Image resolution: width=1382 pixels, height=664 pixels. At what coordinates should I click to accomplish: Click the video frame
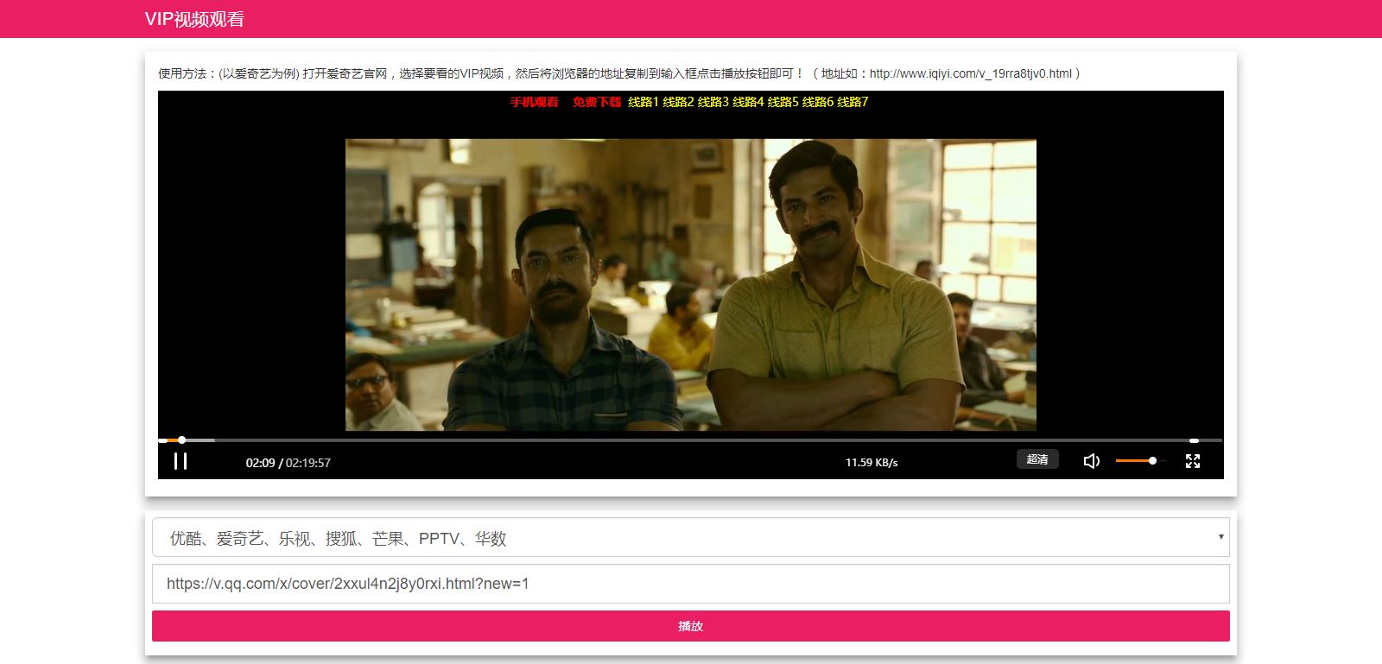(691, 285)
